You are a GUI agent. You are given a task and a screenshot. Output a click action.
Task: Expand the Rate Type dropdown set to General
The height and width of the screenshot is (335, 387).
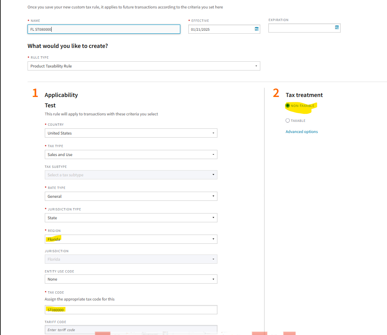(x=131, y=196)
